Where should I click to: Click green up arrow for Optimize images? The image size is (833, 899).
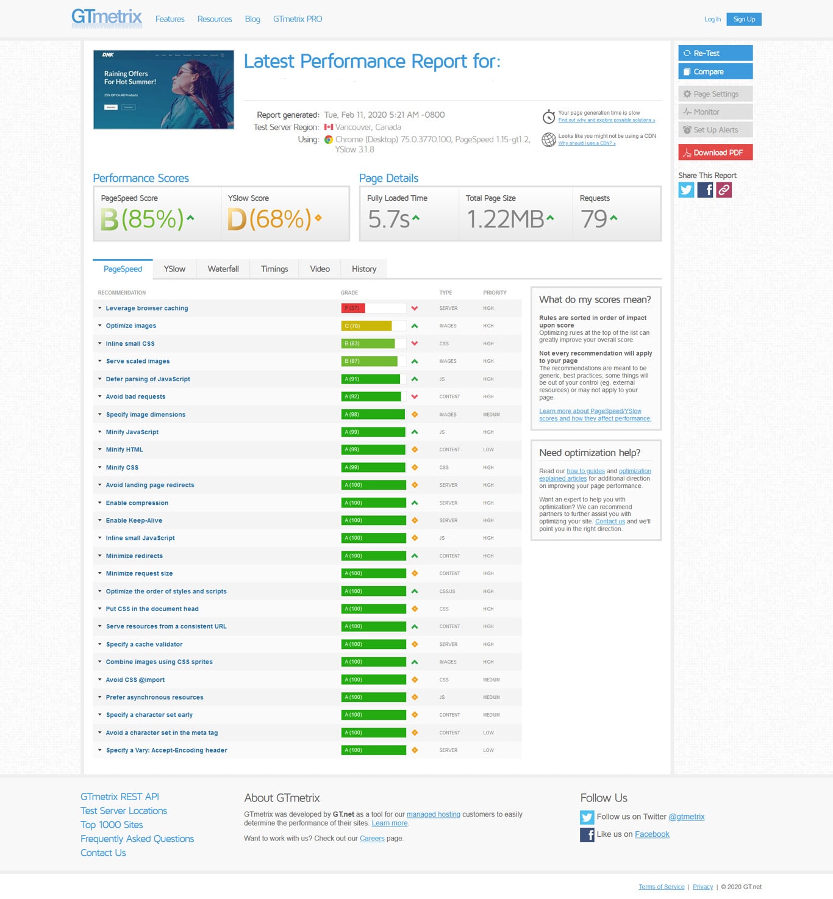[415, 326]
